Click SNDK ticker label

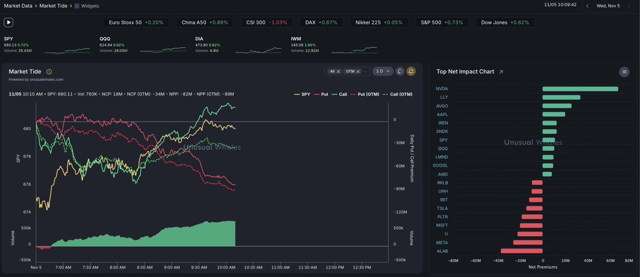442,131
